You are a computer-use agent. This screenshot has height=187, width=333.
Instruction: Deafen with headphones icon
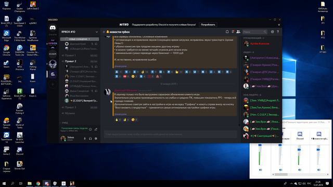(90, 139)
